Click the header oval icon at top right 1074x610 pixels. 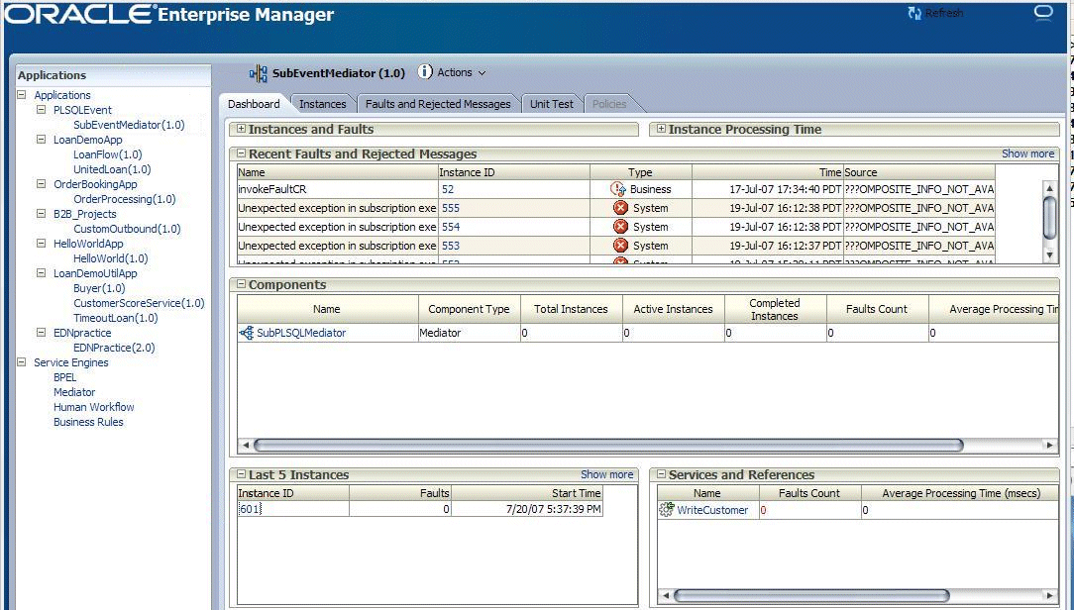(1042, 13)
